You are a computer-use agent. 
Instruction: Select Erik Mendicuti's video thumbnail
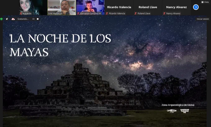coord(62,7)
